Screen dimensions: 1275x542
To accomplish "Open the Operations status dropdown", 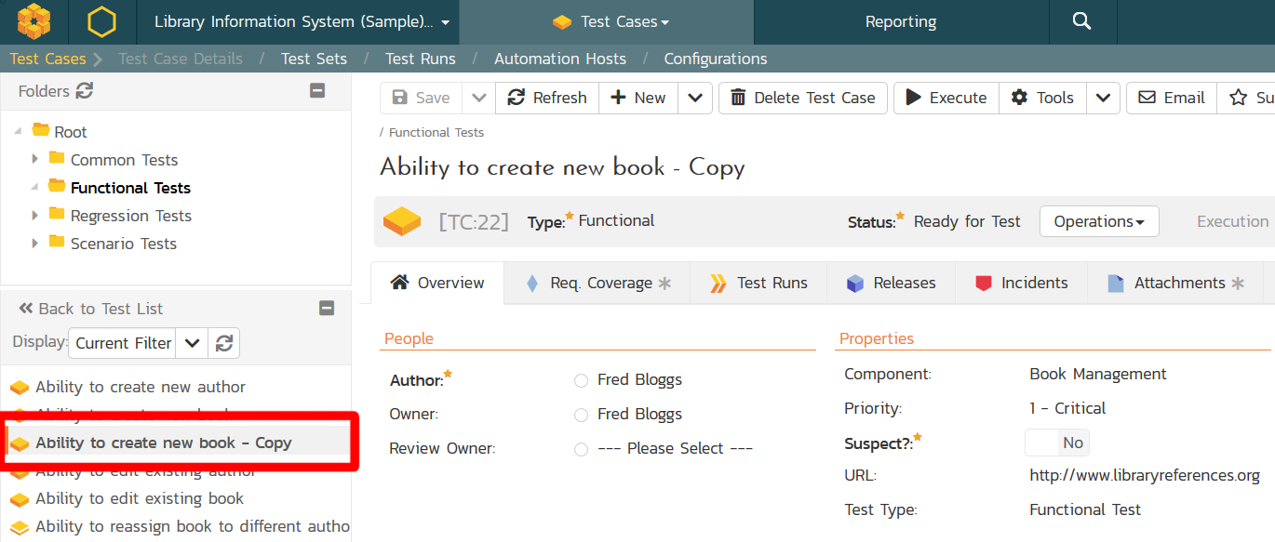I will point(1098,221).
